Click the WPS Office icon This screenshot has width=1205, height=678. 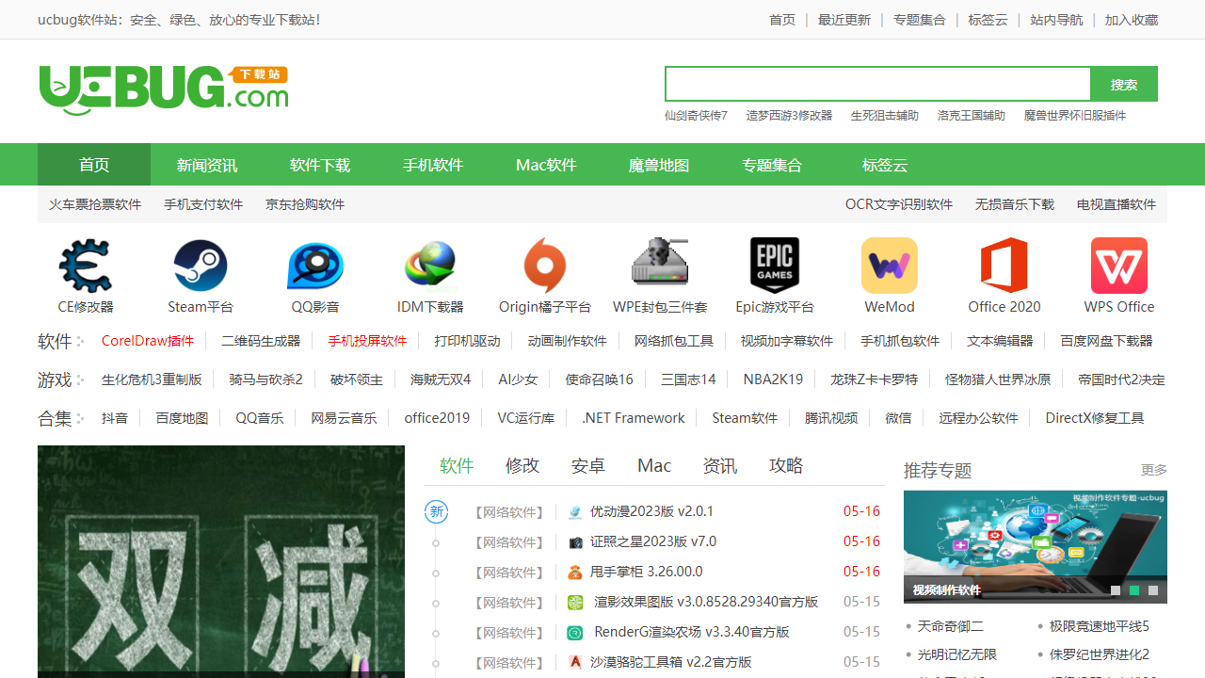click(1119, 266)
